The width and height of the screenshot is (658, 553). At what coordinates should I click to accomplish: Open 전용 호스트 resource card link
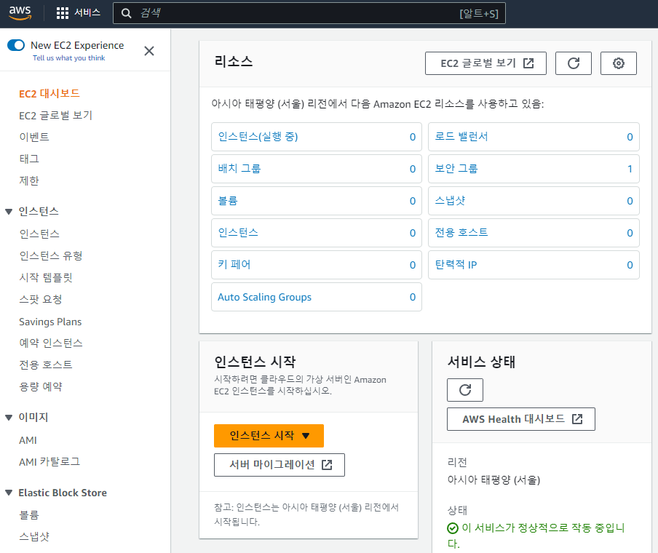(461, 233)
